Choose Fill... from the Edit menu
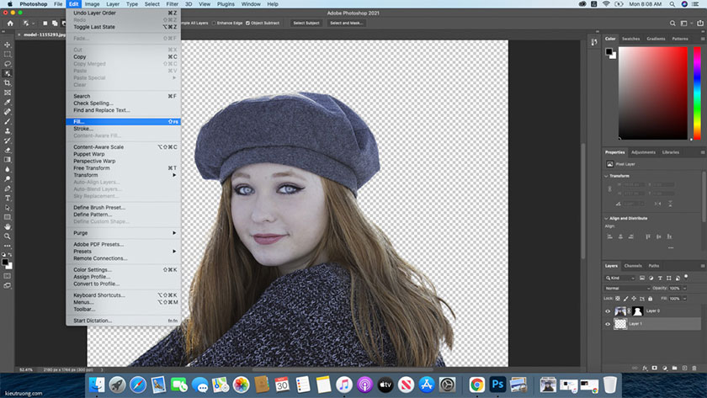The height and width of the screenshot is (398, 707). (x=123, y=122)
